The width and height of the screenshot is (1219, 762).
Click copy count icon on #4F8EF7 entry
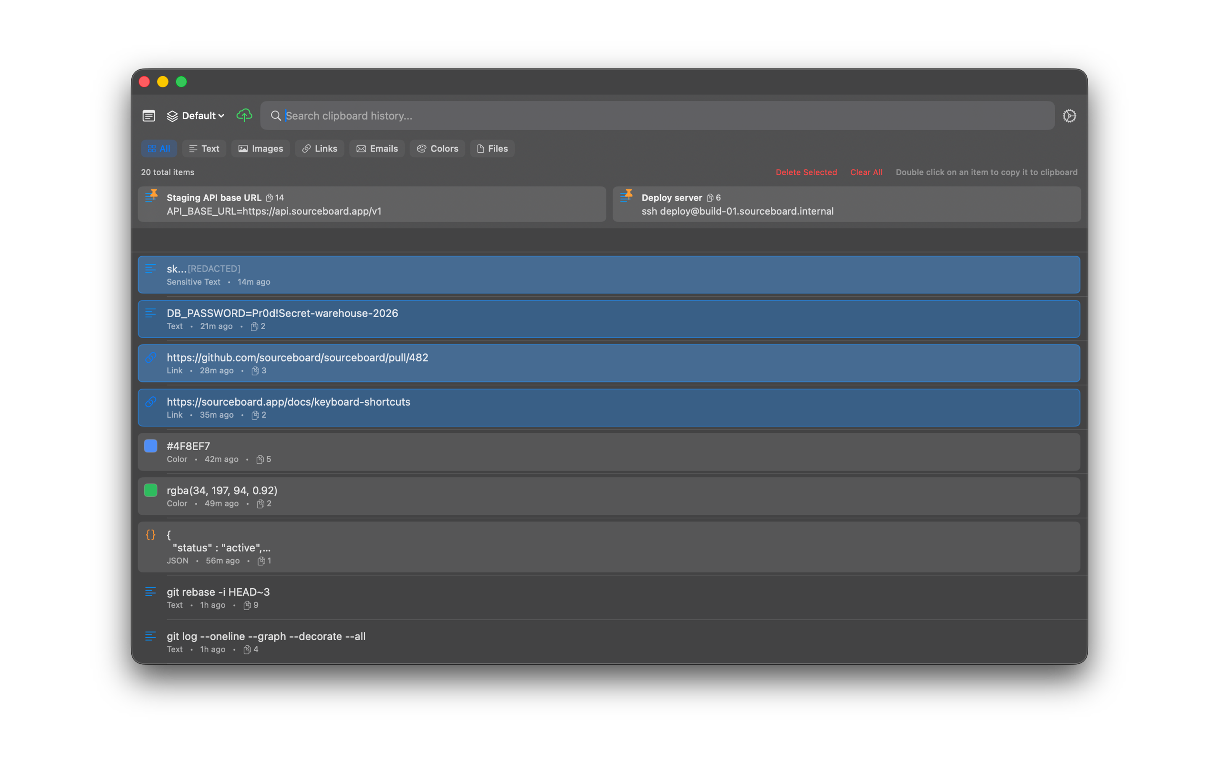pyautogui.click(x=260, y=460)
